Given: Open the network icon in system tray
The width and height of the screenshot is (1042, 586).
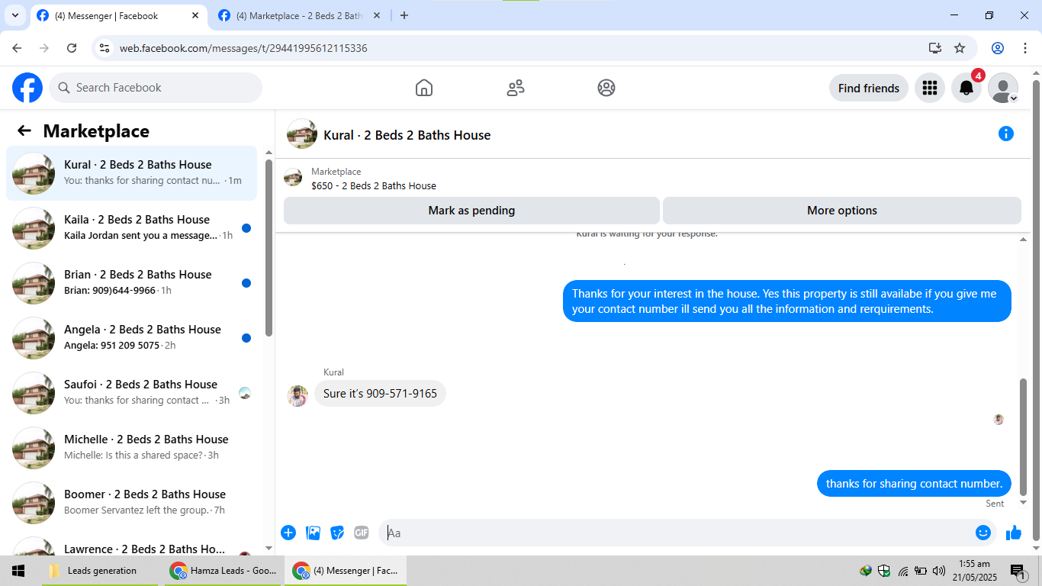Looking at the screenshot, I should [903, 571].
